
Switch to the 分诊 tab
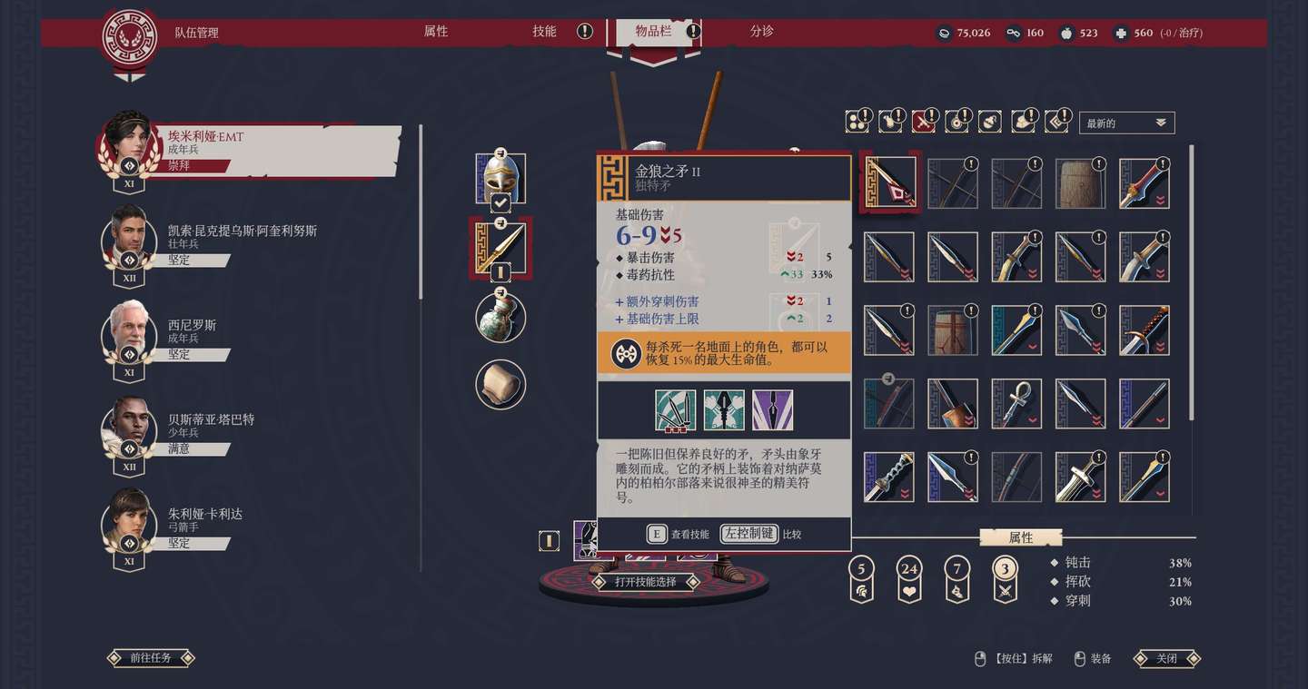[761, 31]
